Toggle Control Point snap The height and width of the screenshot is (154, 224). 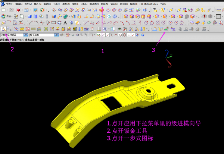point(112,35)
